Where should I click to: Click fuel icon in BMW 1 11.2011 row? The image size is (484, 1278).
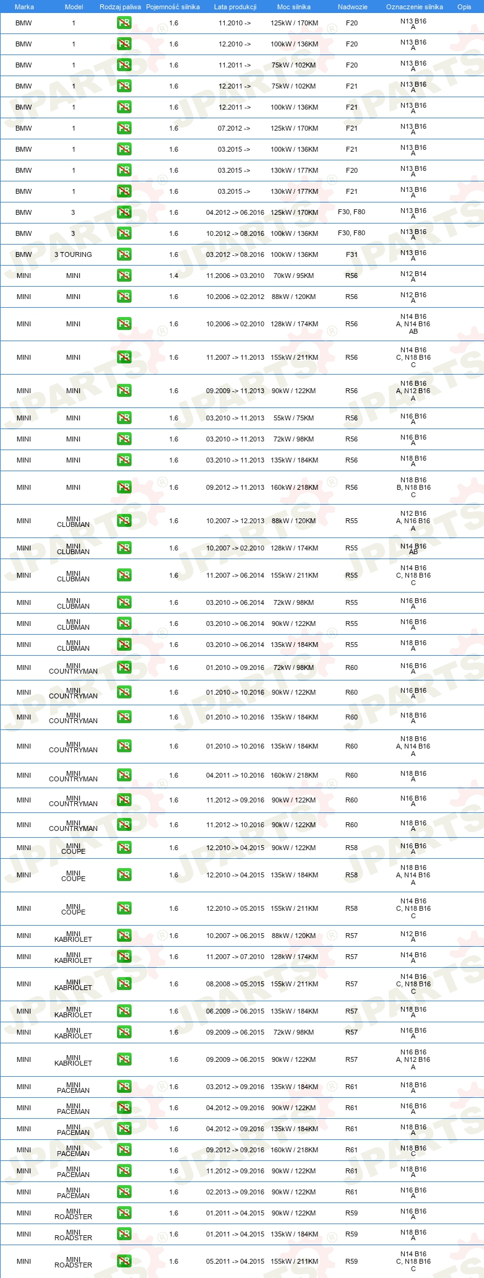tap(124, 66)
